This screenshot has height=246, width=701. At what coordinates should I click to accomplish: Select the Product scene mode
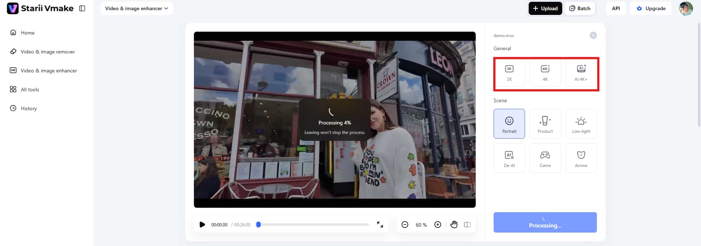click(x=545, y=124)
